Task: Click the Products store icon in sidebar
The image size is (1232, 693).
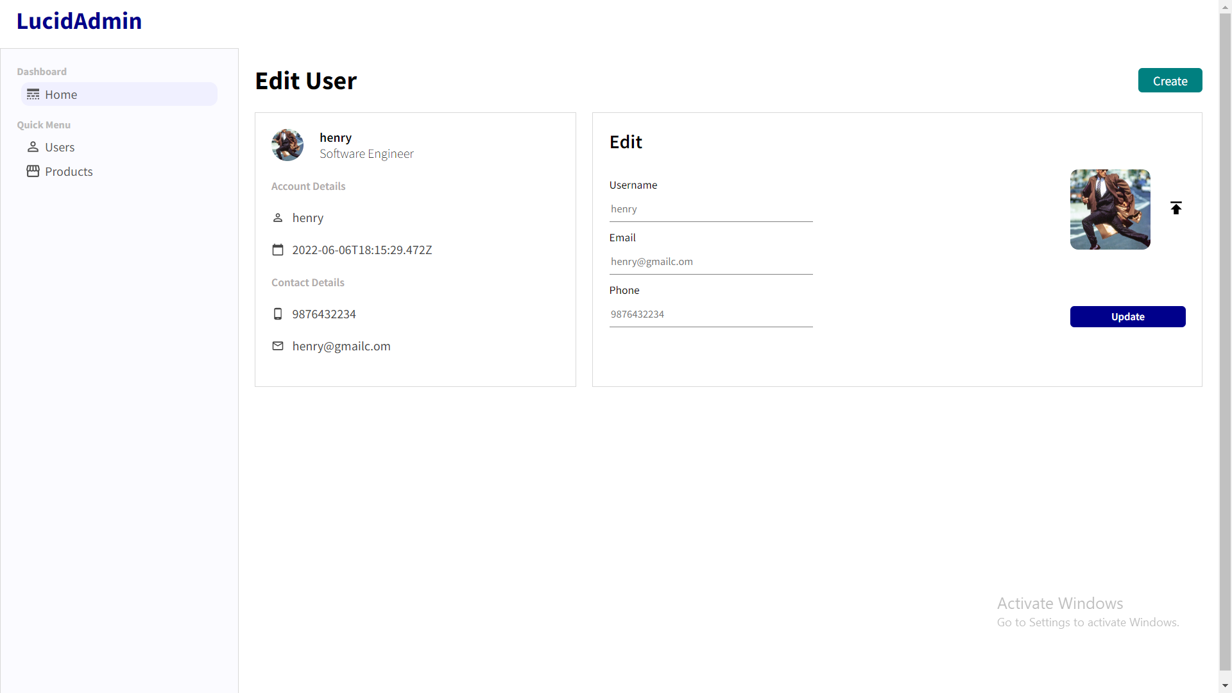Action: point(33,171)
